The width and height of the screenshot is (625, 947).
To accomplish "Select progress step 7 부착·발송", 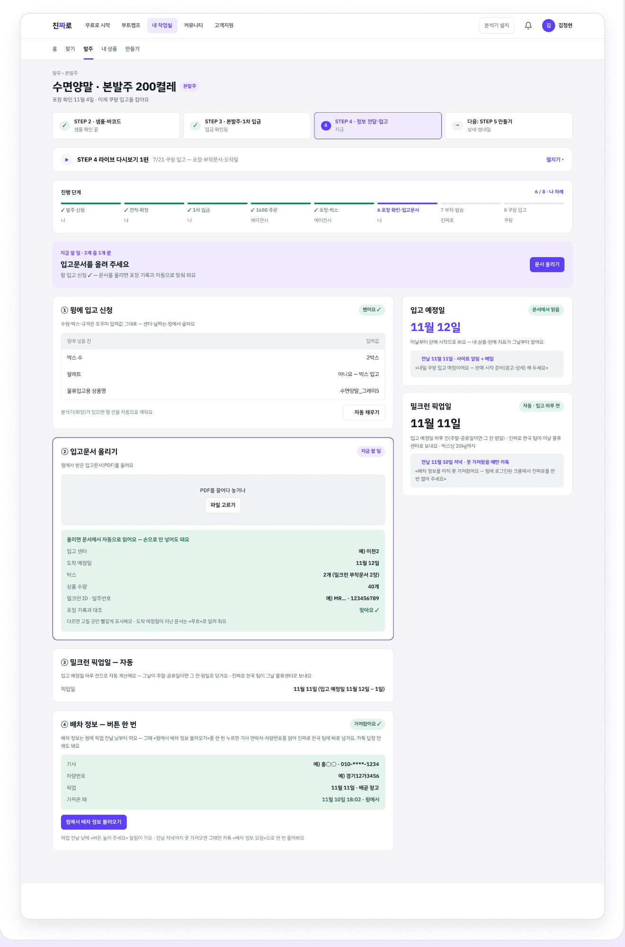I will (471, 213).
